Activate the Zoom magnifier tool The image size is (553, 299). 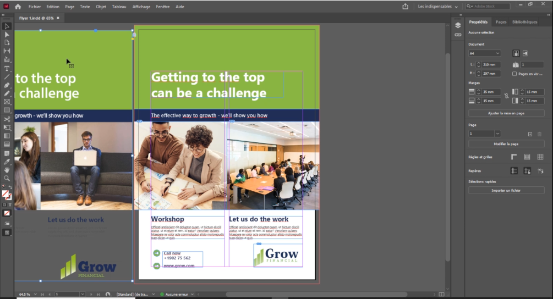tap(7, 178)
